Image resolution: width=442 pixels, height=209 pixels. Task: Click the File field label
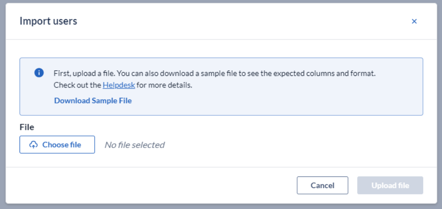tap(27, 128)
